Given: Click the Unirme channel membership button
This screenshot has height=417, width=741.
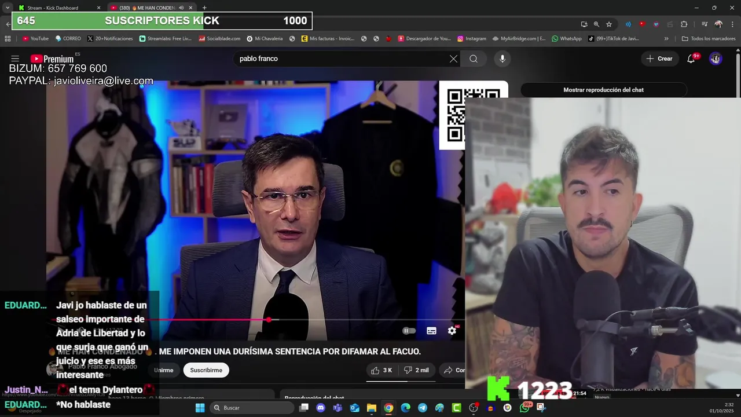Looking at the screenshot, I should tap(164, 370).
